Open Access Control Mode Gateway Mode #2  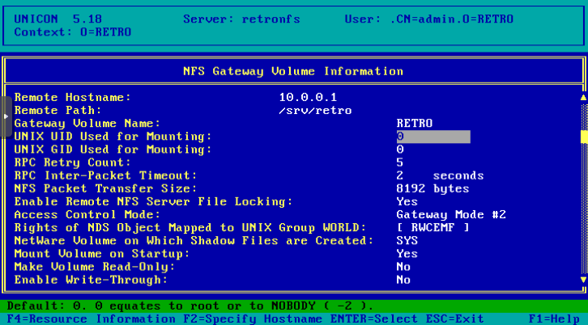click(451, 215)
